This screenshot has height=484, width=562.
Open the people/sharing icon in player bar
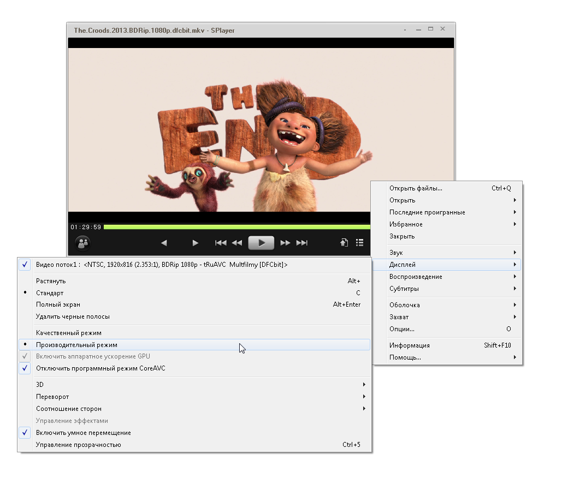pyautogui.click(x=83, y=243)
